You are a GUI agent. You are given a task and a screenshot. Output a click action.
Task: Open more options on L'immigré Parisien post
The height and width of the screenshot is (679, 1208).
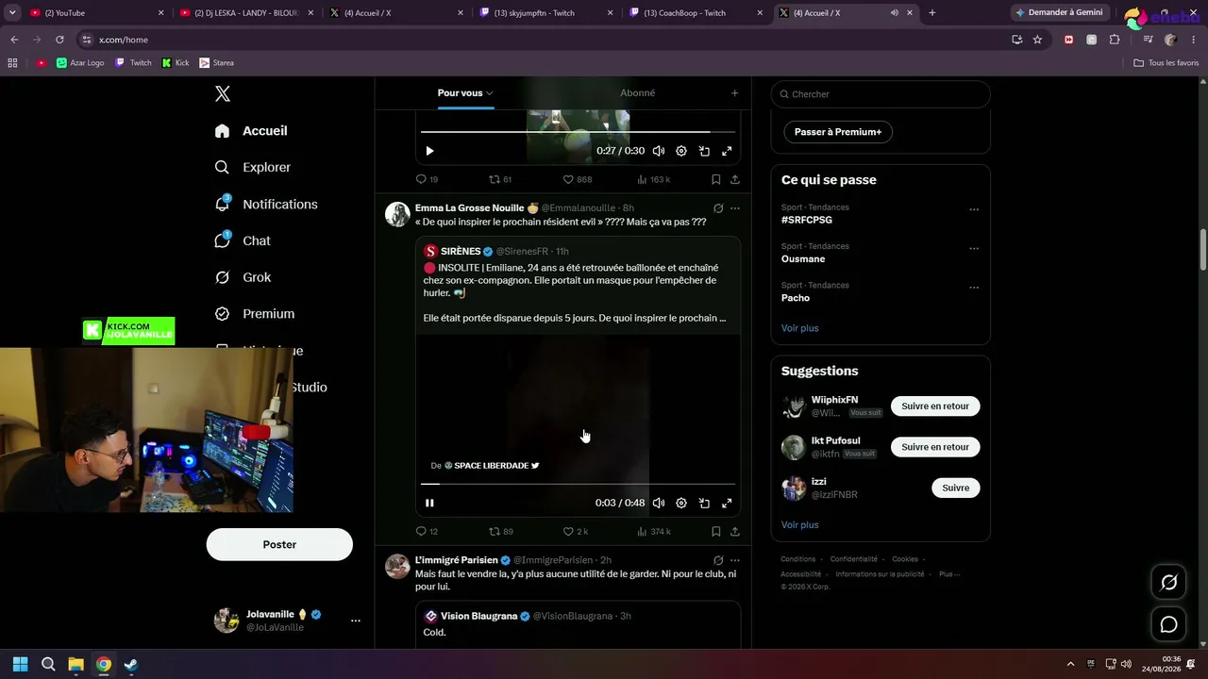coord(735,560)
